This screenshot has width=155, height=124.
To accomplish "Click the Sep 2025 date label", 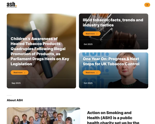I will 16,83.
